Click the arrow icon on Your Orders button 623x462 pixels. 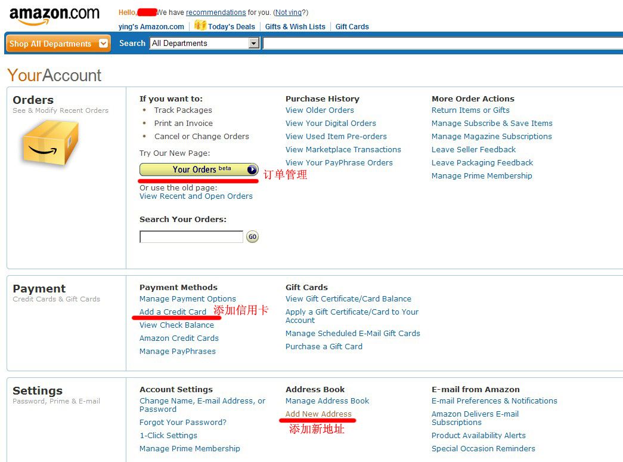coord(252,170)
